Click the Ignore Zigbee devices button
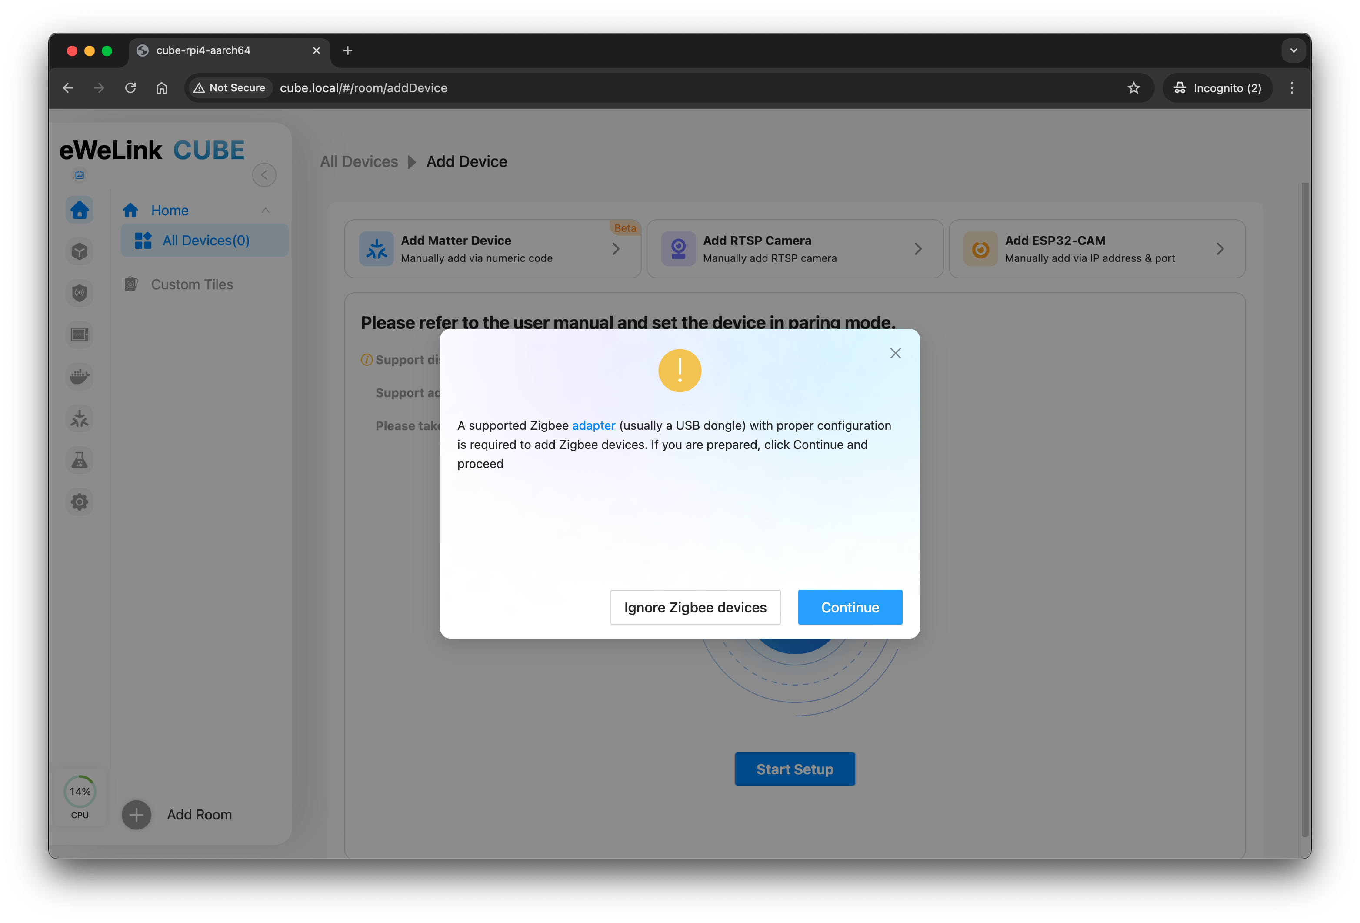 [x=695, y=607]
